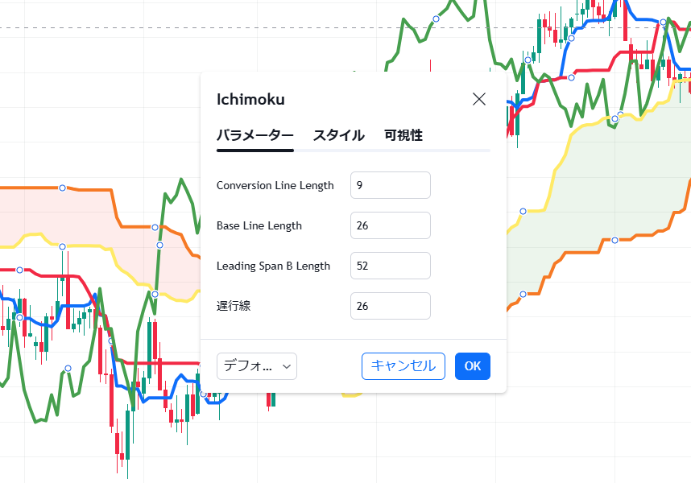Click a blue anchor point on the orange line

coord(62,188)
